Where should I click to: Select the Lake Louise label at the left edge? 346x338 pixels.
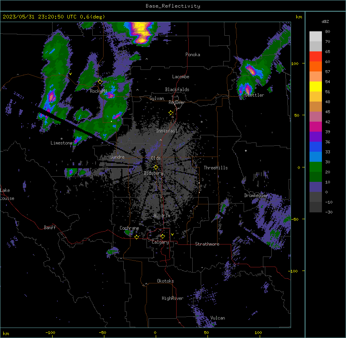point(7,194)
